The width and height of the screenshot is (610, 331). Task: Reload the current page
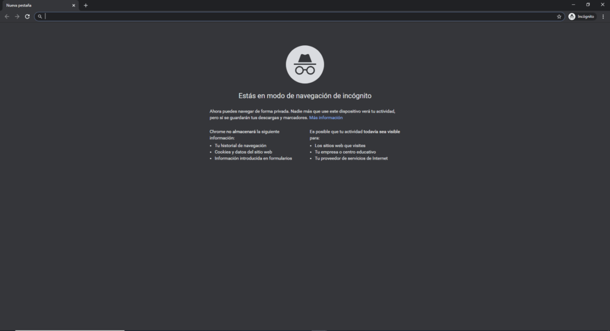coord(27,16)
